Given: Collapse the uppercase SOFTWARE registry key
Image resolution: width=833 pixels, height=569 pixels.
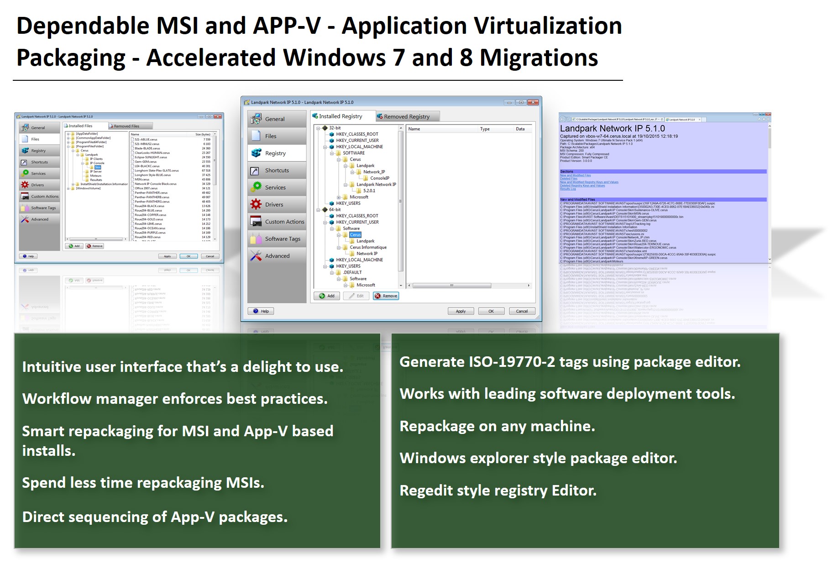Looking at the screenshot, I should coord(332,153).
